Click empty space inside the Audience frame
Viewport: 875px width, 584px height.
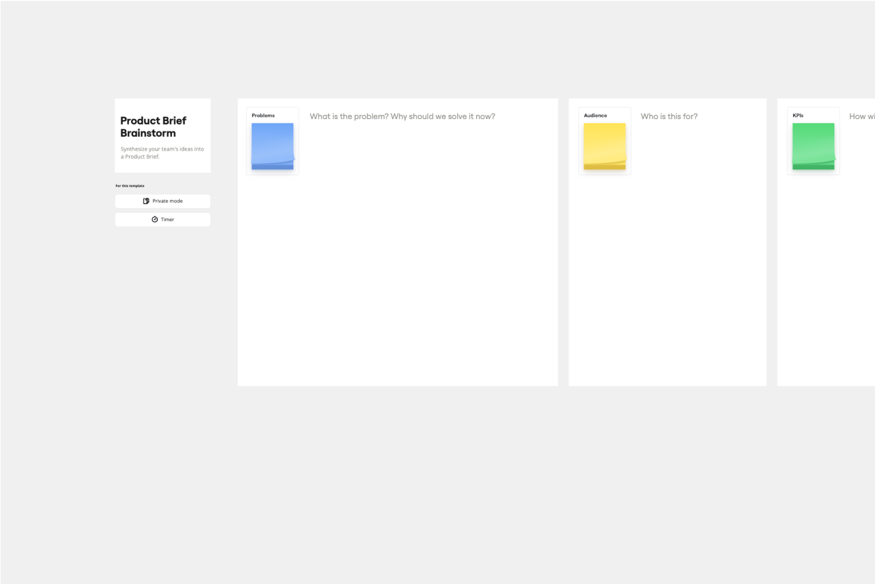coord(667,273)
